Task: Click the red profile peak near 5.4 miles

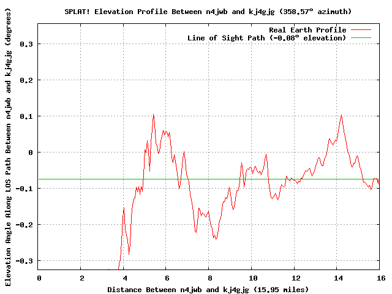Action: (x=153, y=115)
